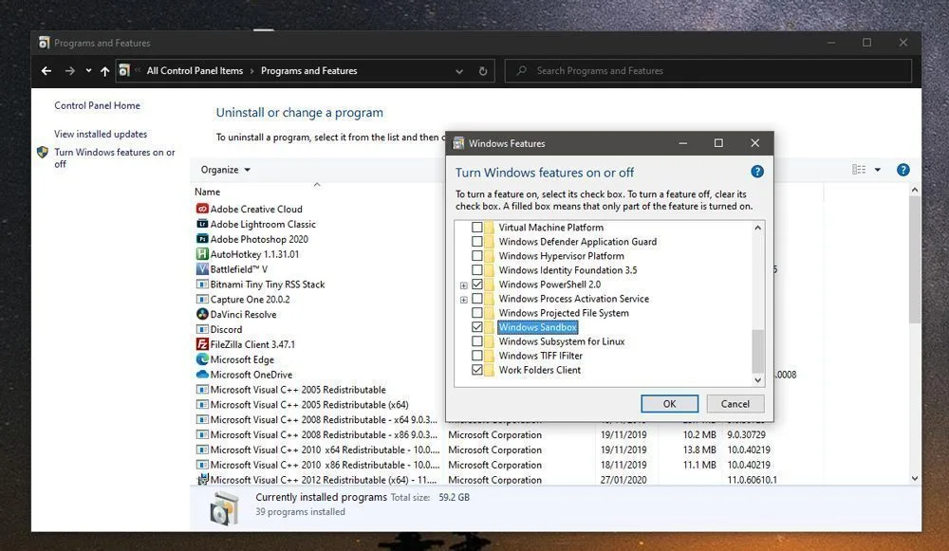Go forward with the forward arrow
The width and height of the screenshot is (949, 551).
tap(69, 71)
